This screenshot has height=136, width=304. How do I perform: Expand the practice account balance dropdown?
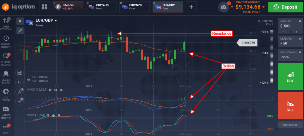pos(263,7)
